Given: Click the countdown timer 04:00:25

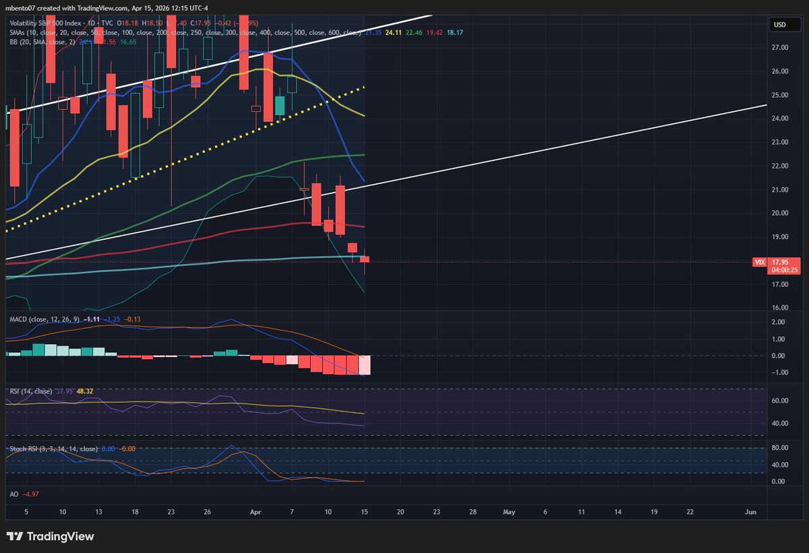Looking at the screenshot, I should coord(785,269).
